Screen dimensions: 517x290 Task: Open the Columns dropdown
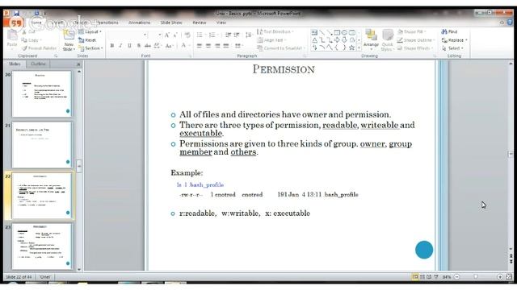[239, 46]
